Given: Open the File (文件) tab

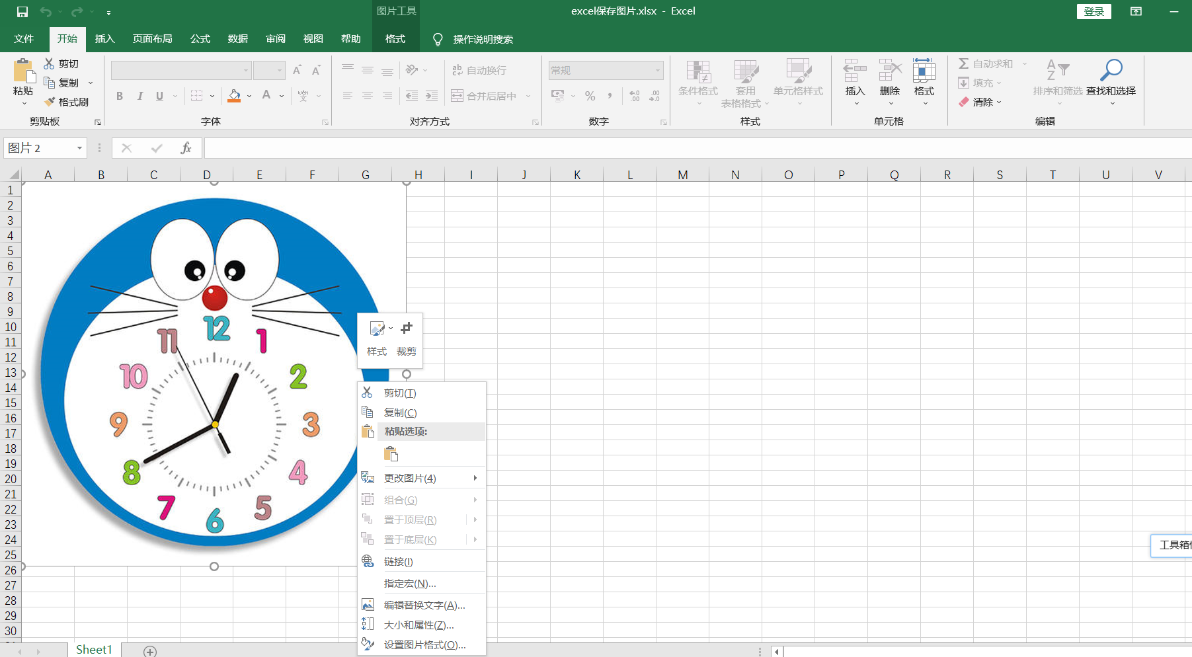Looking at the screenshot, I should pos(24,39).
